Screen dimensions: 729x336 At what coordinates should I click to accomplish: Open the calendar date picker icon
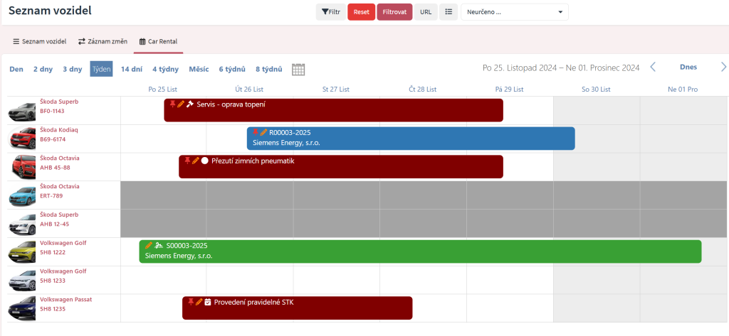298,69
